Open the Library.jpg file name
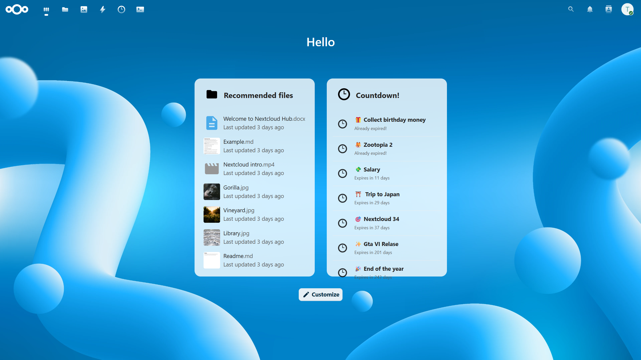 (x=236, y=233)
